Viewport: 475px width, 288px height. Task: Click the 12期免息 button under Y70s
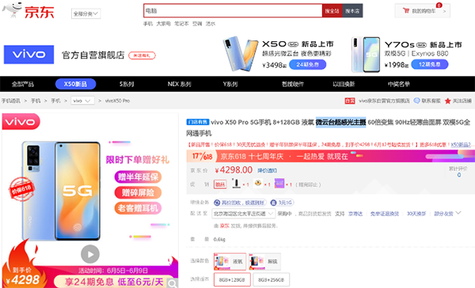tap(430, 65)
